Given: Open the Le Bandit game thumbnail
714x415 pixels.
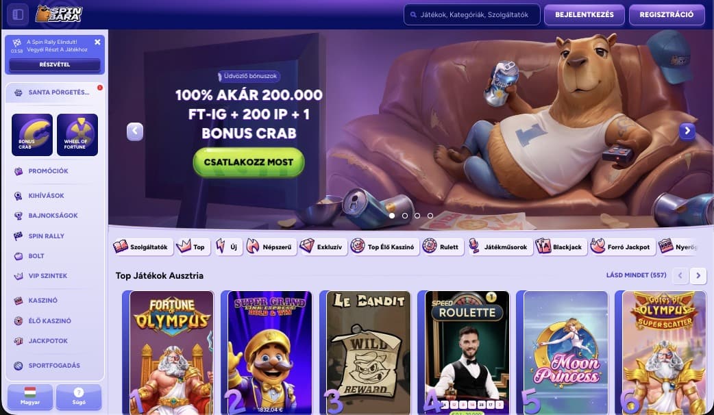Looking at the screenshot, I should (369, 353).
